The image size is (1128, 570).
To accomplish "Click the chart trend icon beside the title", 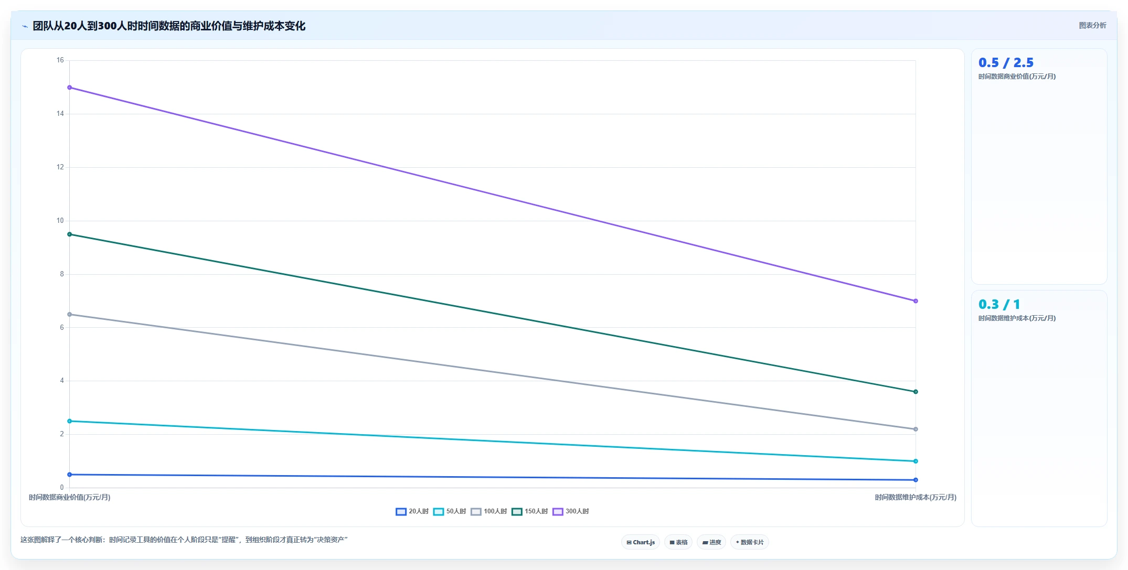I will pyautogui.click(x=25, y=26).
